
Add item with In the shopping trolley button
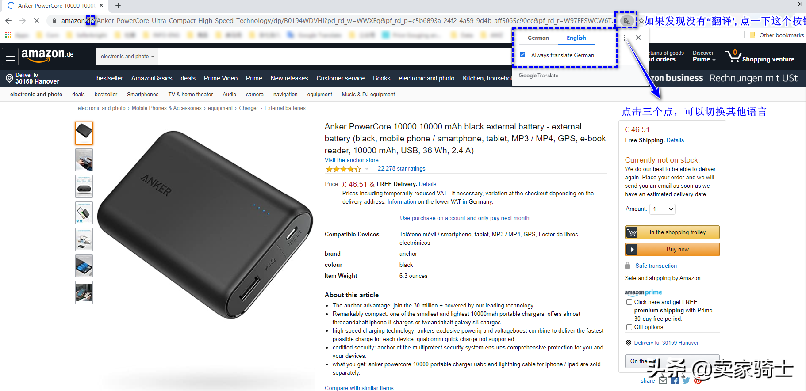point(672,232)
